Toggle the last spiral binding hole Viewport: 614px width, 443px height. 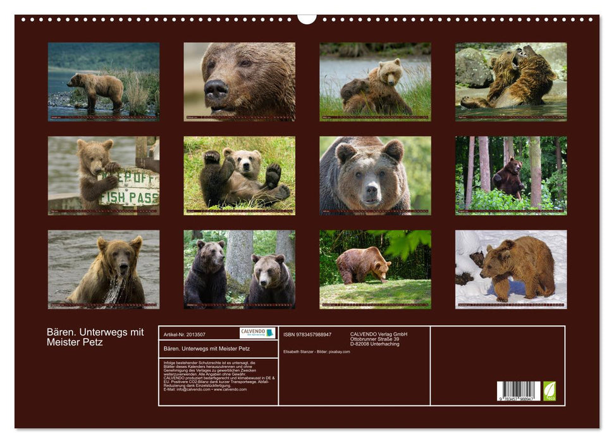592,21
